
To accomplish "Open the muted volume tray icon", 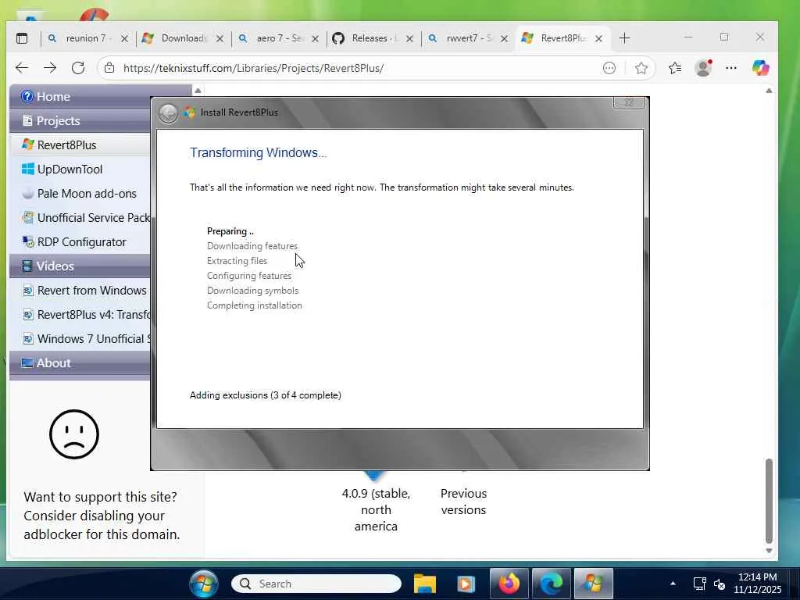I will pos(720,584).
